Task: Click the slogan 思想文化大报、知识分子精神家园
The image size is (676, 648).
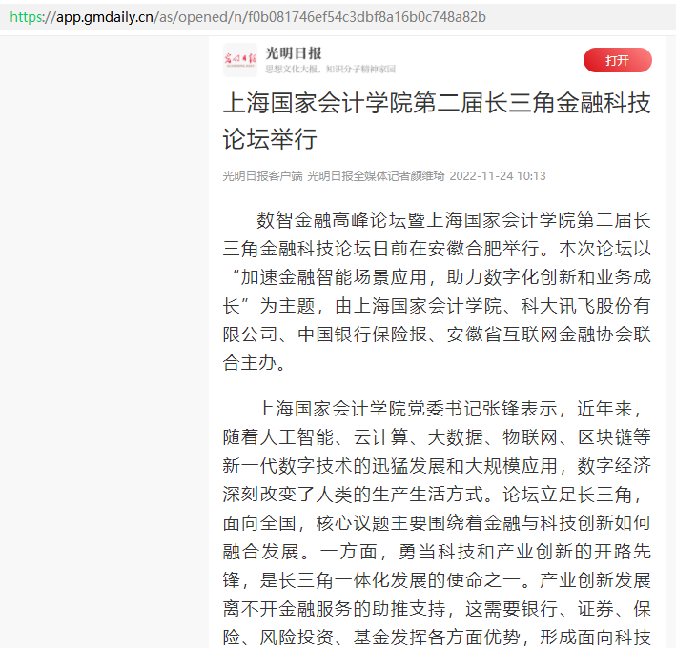Action: pyautogui.click(x=329, y=70)
